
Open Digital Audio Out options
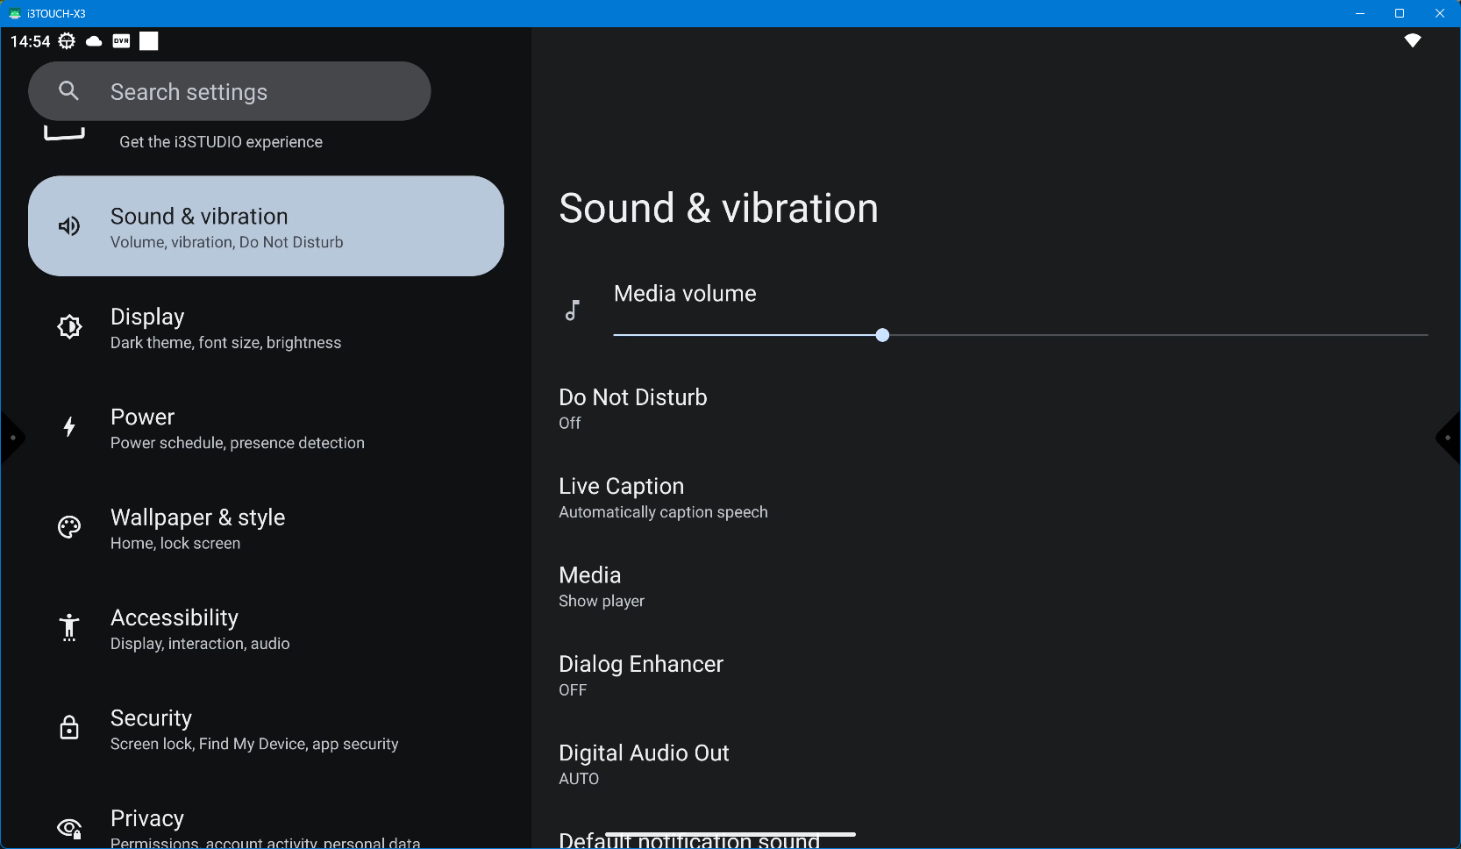(644, 764)
